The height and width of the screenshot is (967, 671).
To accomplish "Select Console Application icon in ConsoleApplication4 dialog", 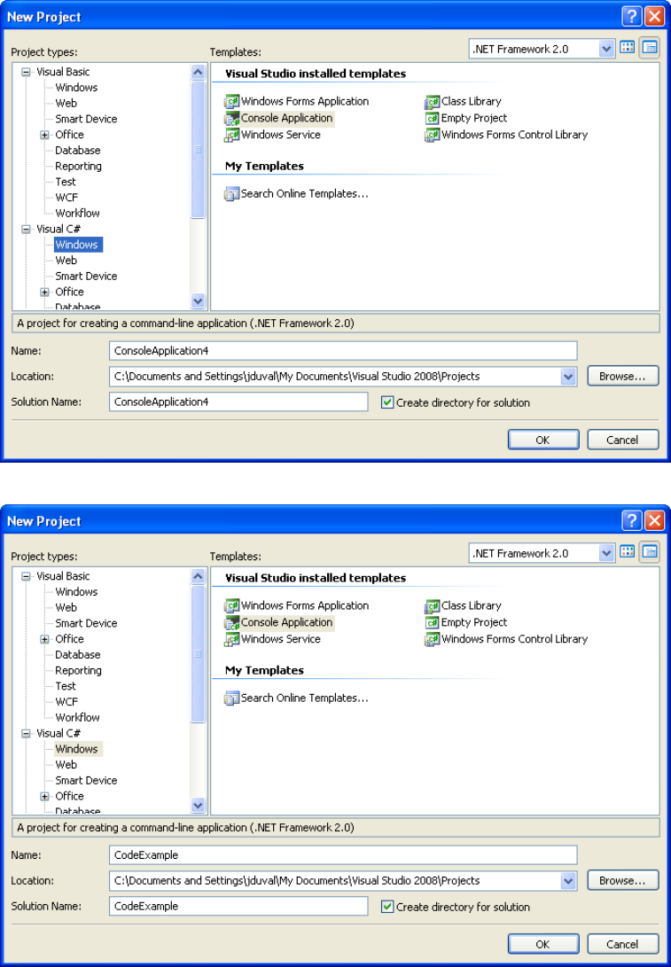I will (x=232, y=119).
